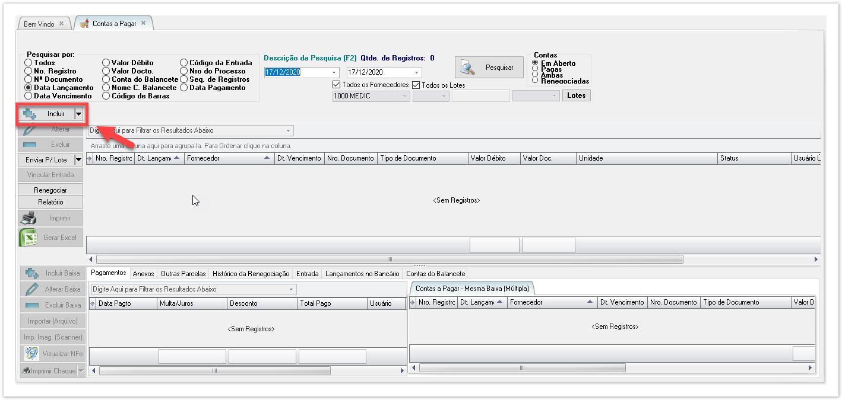Screen dimensions: 842x400
Task: Select the Data Vencimento radio option
Action: pyautogui.click(x=29, y=96)
